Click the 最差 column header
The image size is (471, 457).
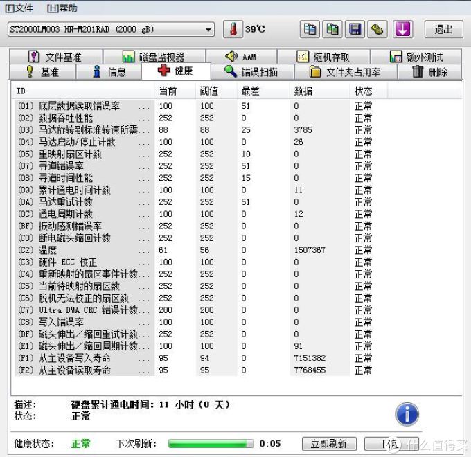(263, 91)
